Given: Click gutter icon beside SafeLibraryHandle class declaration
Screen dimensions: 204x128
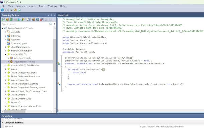Looking at the screenshot, I should (59, 63).
